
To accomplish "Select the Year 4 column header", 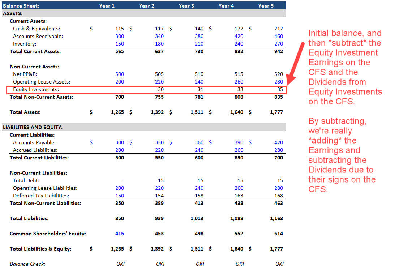I will [x=226, y=5].
